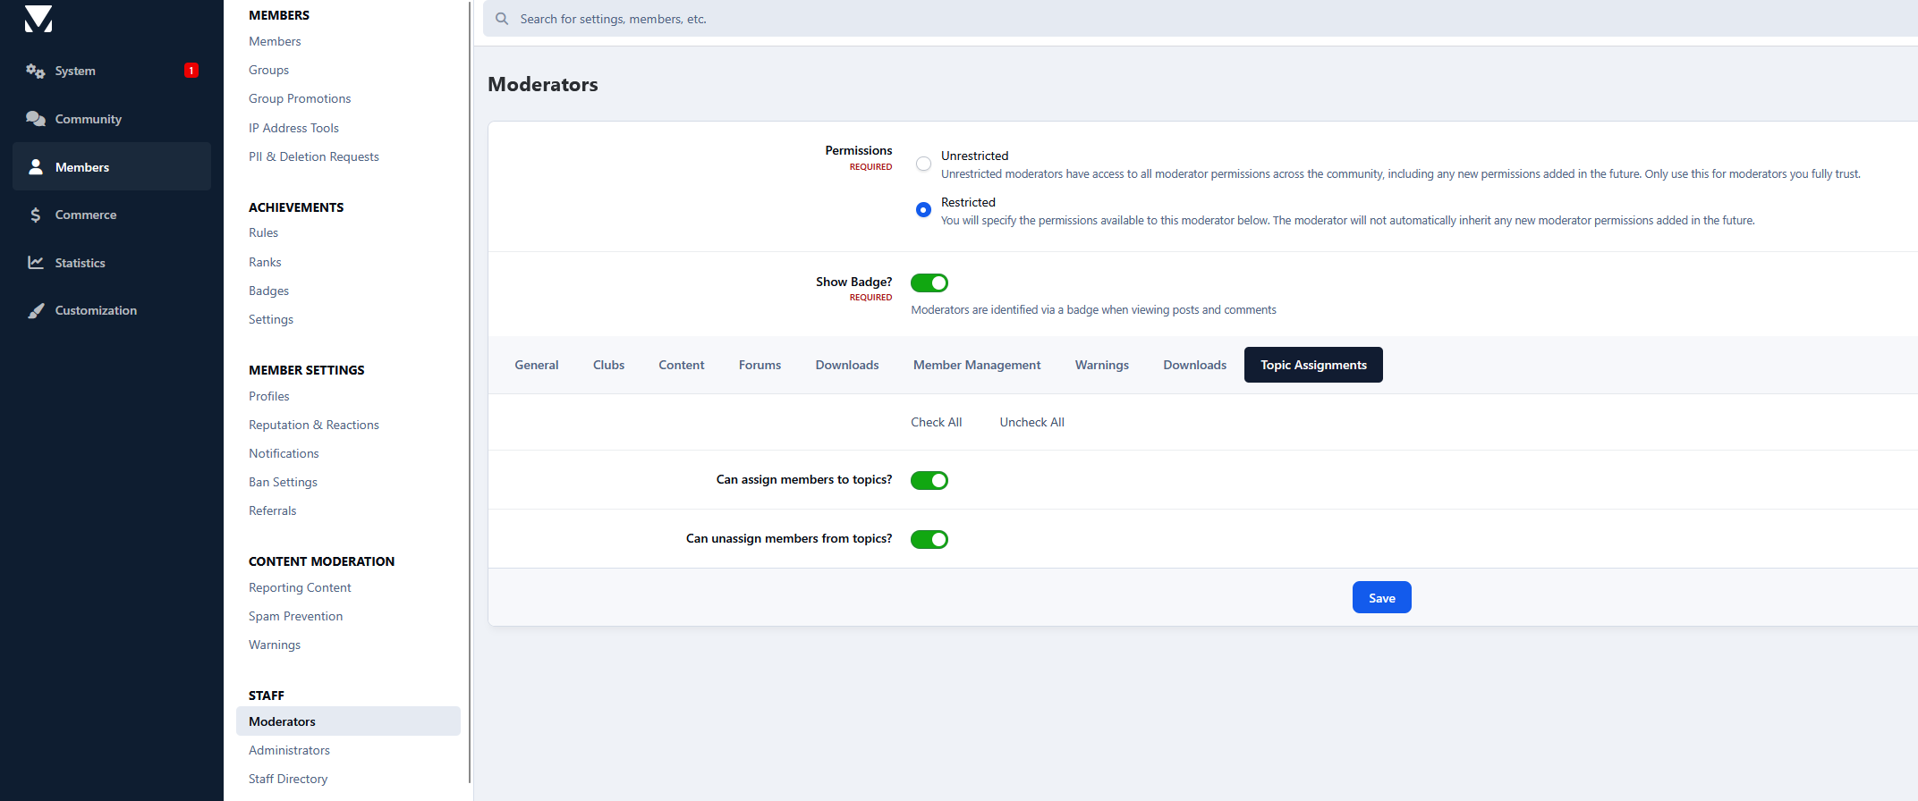
Task: Open System via the gears icon
Action: (36, 72)
